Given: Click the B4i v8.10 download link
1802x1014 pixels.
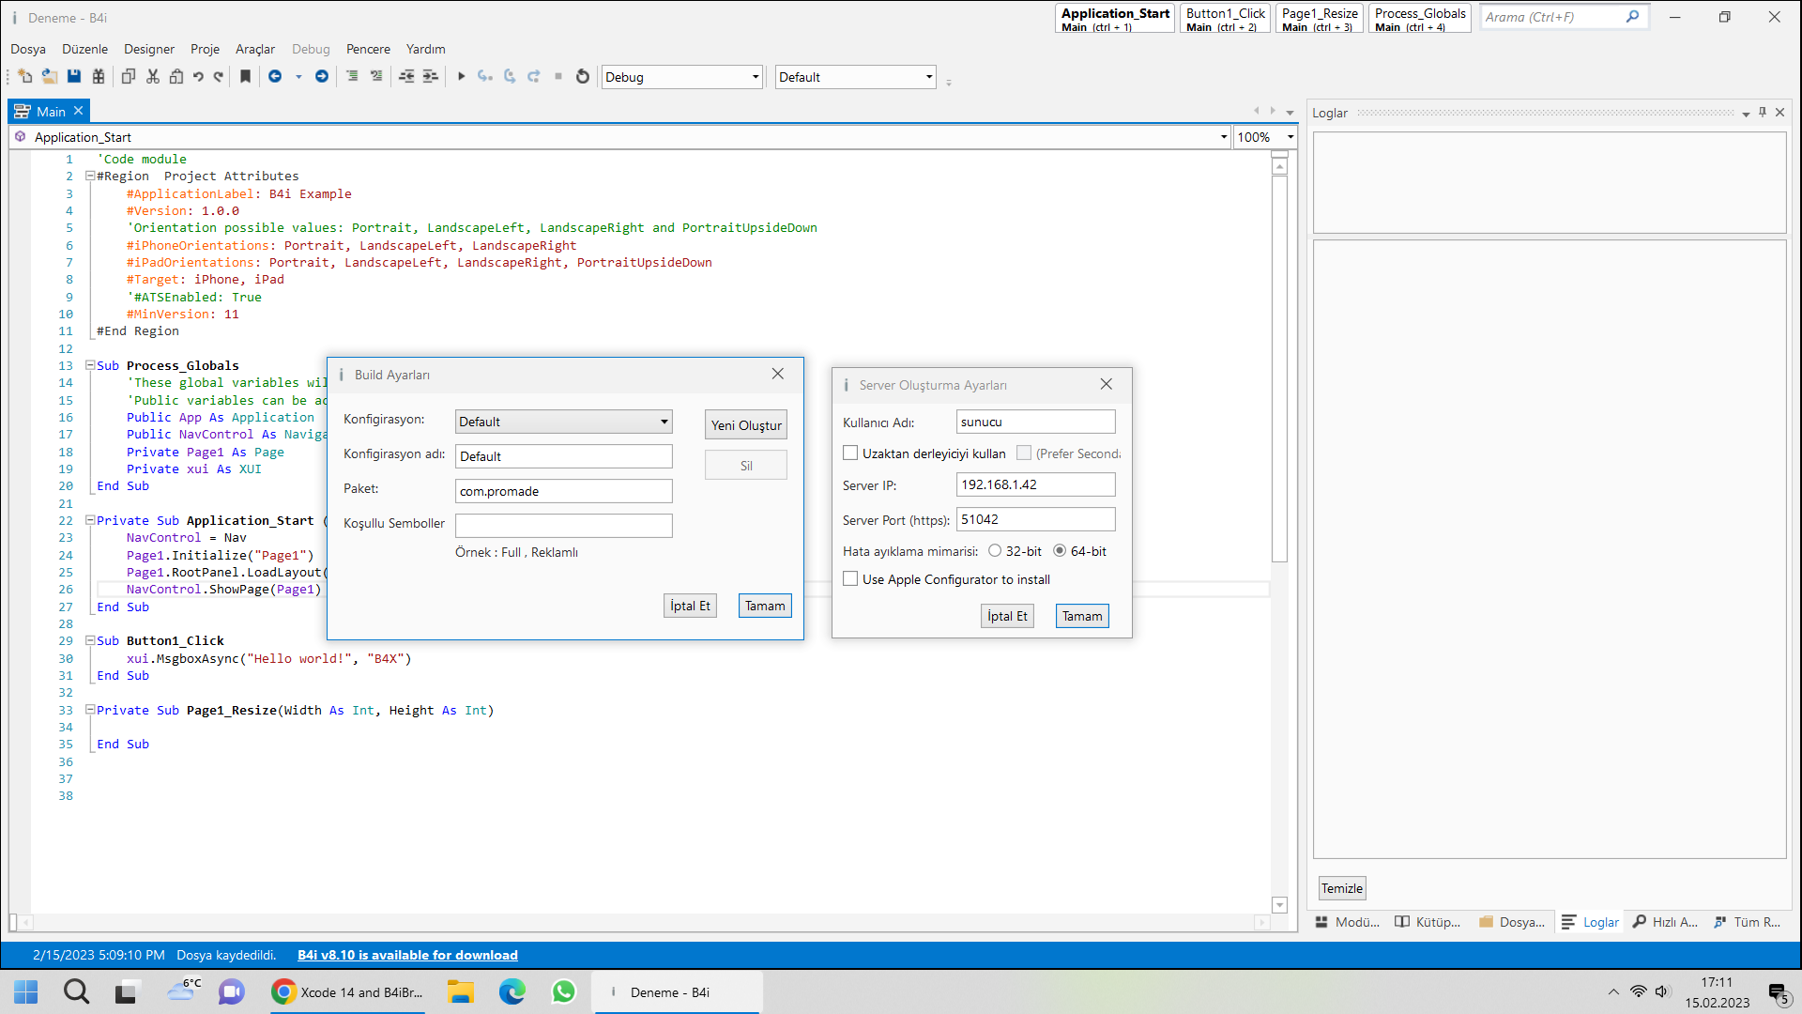Looking at the screenshot, I should [x=407, y=955].
